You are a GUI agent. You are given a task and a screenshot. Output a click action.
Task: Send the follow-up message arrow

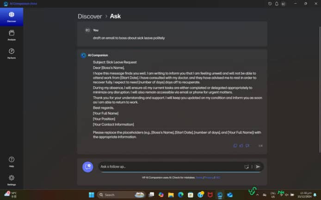(x=258, y=167)
